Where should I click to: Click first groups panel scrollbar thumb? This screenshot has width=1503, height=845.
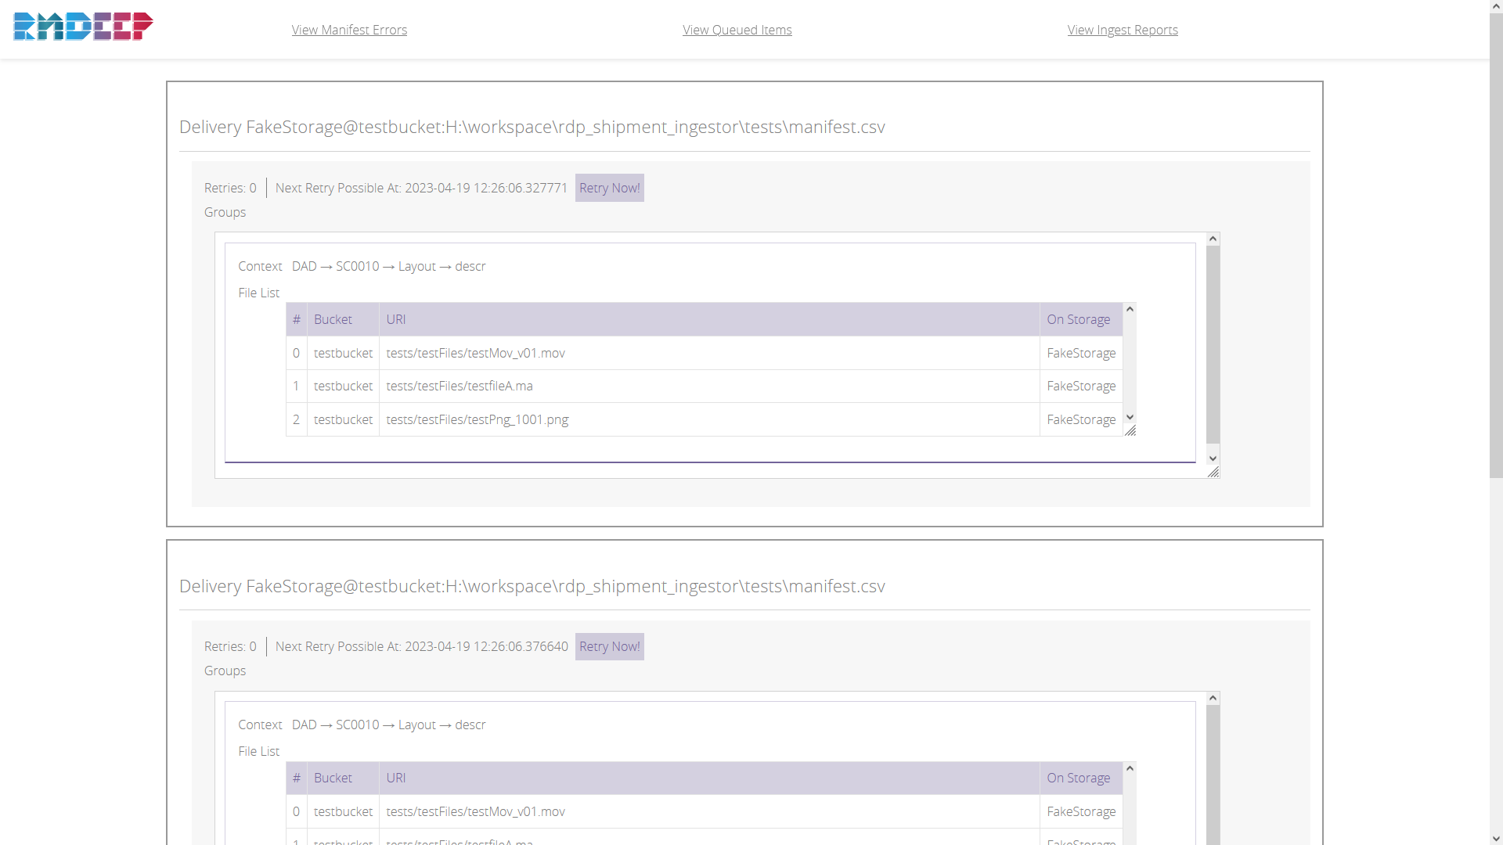click(x=1213, y=344)
